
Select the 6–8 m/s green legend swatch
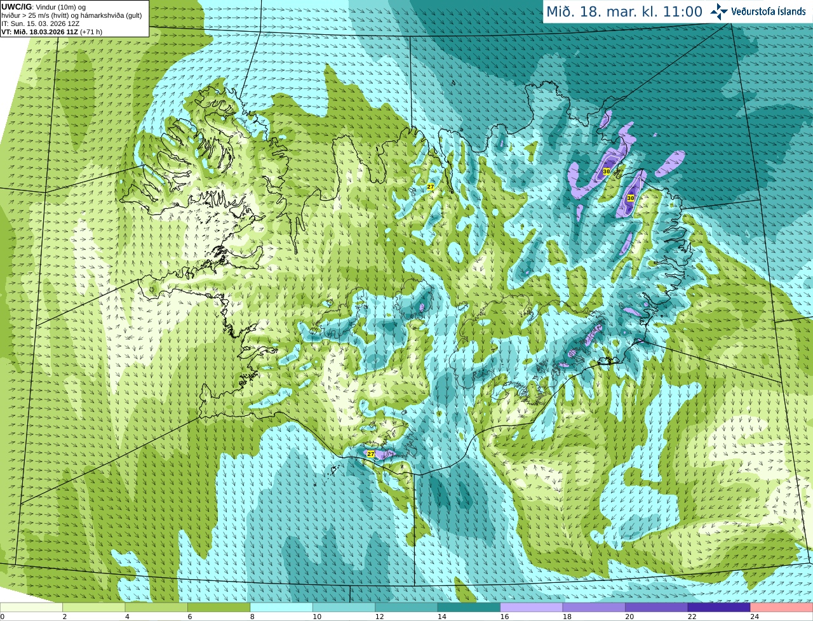click(x=219, y=607)
